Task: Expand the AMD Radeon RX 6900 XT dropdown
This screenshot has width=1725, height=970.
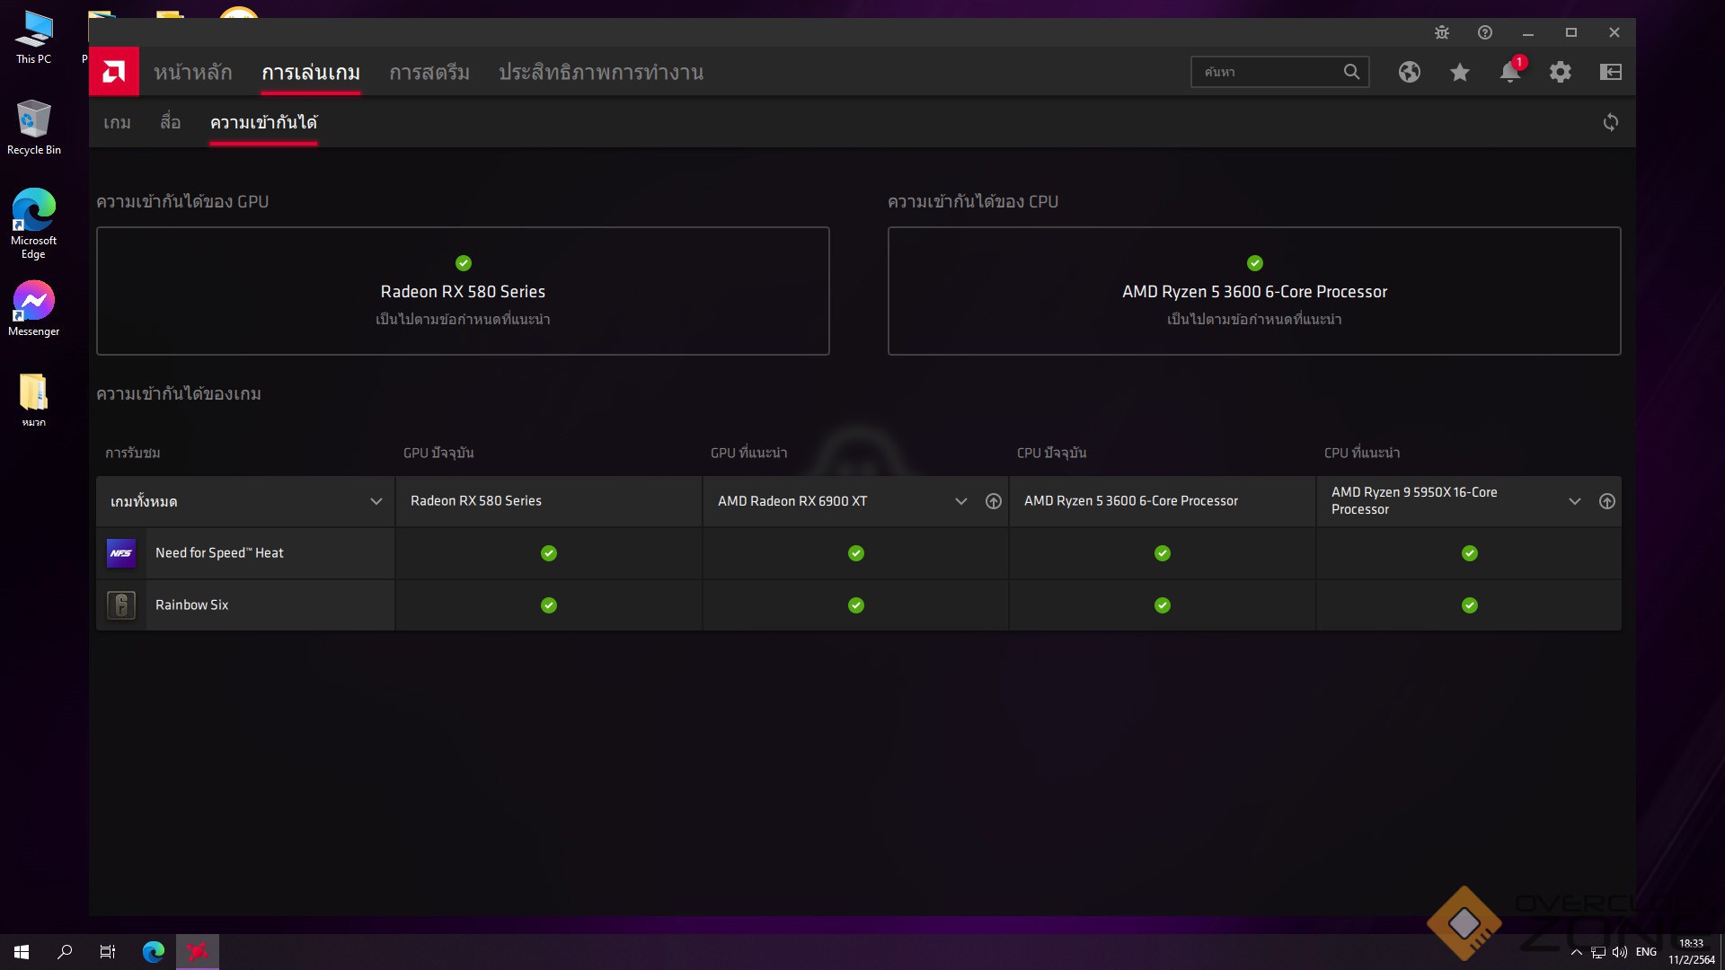Action: [960, 501]
